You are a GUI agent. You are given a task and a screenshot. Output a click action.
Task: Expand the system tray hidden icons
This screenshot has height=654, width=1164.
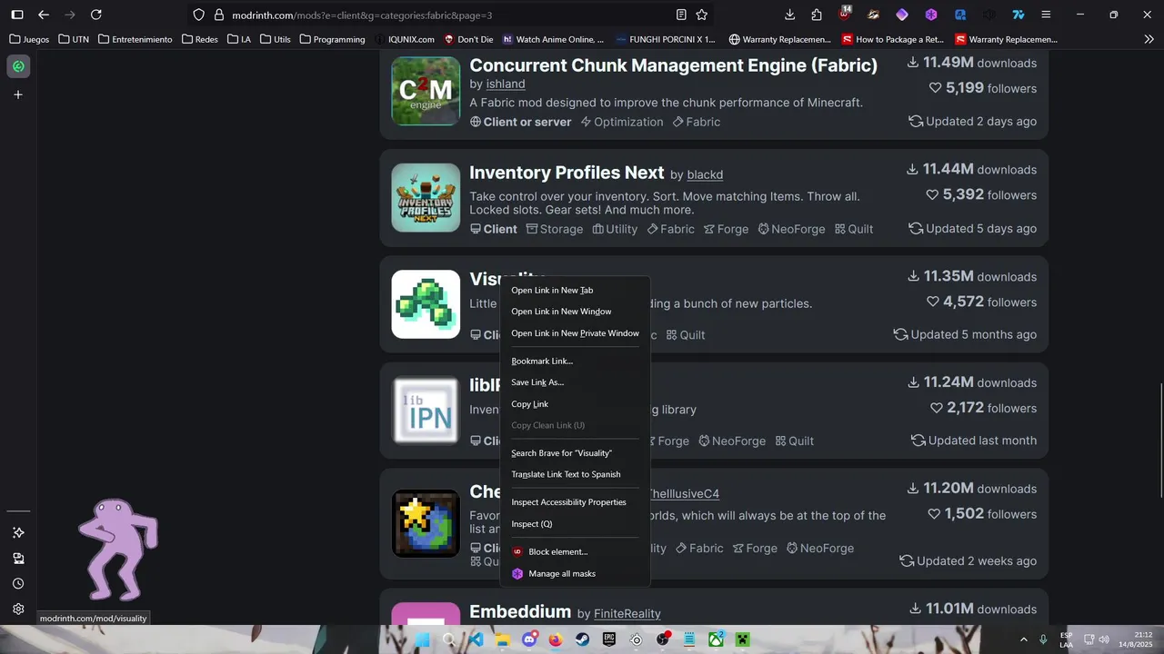[1023, 639]
